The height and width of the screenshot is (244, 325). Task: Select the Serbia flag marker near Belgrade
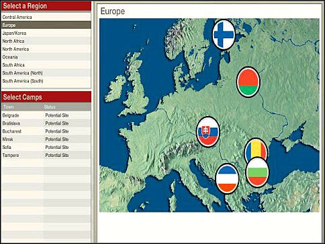pos(227,178)
